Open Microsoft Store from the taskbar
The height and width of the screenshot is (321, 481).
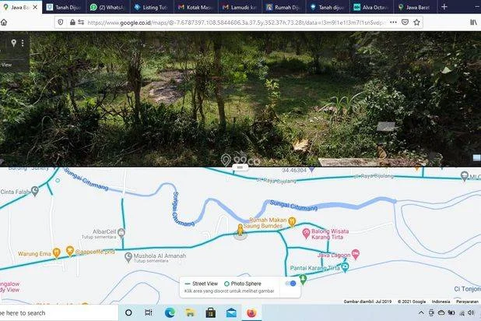[210, 312]
